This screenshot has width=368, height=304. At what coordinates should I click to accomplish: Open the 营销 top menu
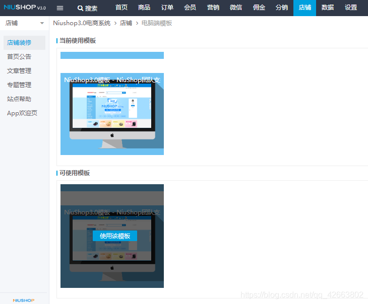213,8
